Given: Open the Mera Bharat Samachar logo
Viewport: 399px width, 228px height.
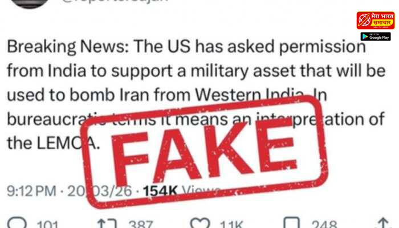Looking at the screenshot, I should (375, 21).
